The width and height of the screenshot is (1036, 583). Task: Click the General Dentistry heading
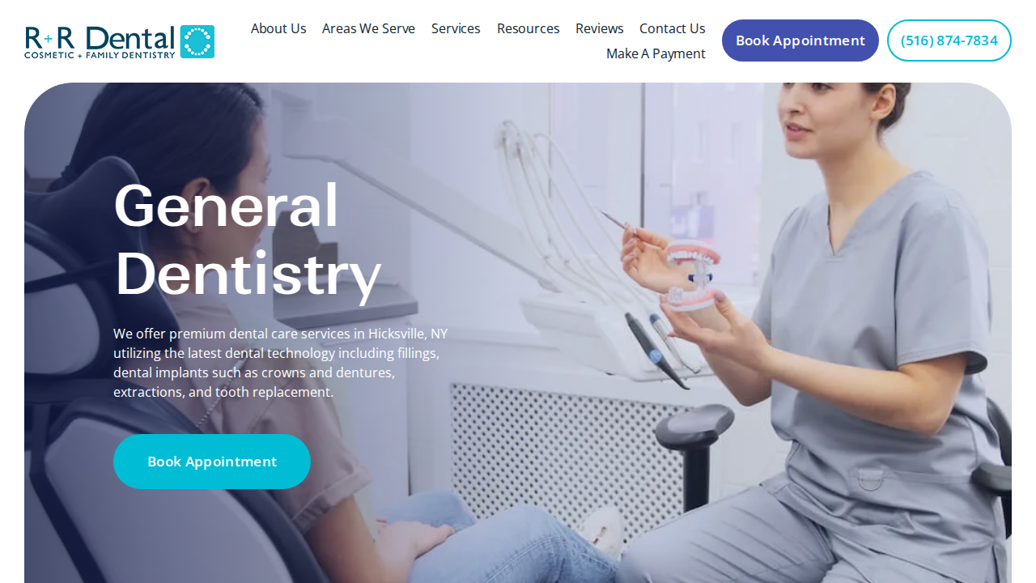pos(248,239)
